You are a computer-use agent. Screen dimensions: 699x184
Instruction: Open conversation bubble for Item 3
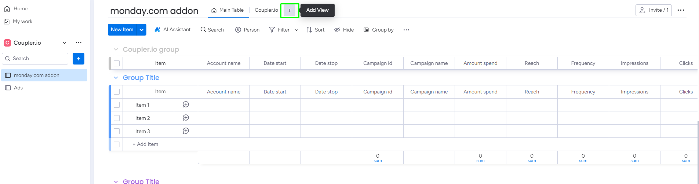click(186, 131)
